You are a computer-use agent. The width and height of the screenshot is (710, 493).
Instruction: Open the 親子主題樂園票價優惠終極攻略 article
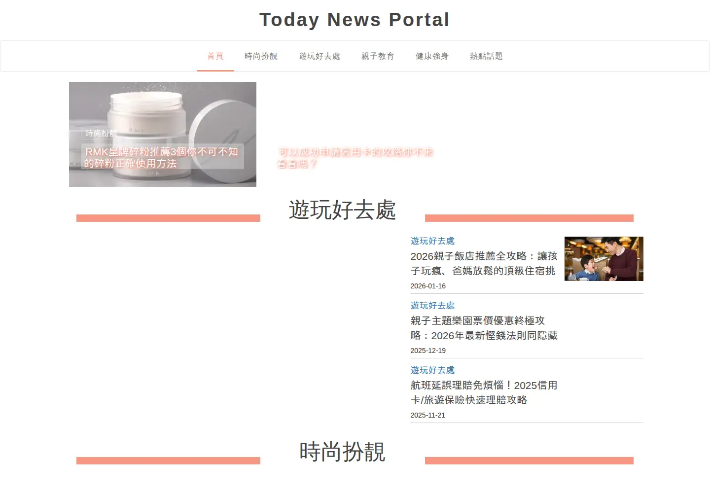484,328
